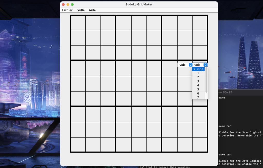
Task: Open the Grille menu
Action: [80, 10]
